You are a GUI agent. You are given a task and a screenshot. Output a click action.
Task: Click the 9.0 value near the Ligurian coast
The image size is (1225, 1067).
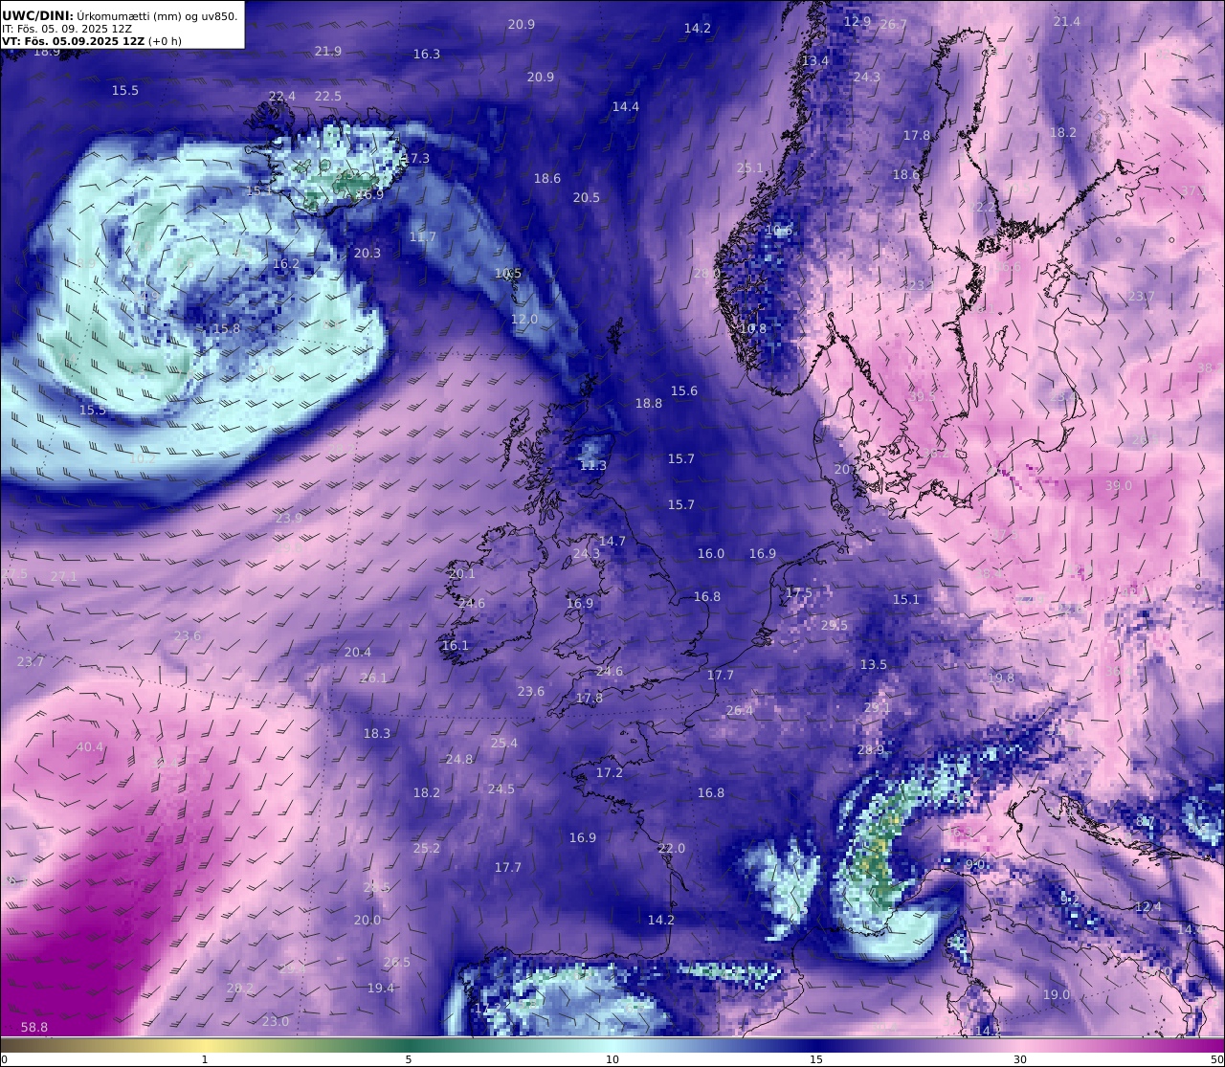[975, 864]
